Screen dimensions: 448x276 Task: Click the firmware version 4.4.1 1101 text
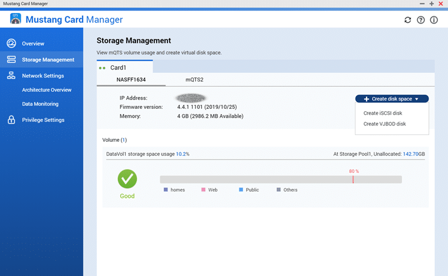point(207,107)
